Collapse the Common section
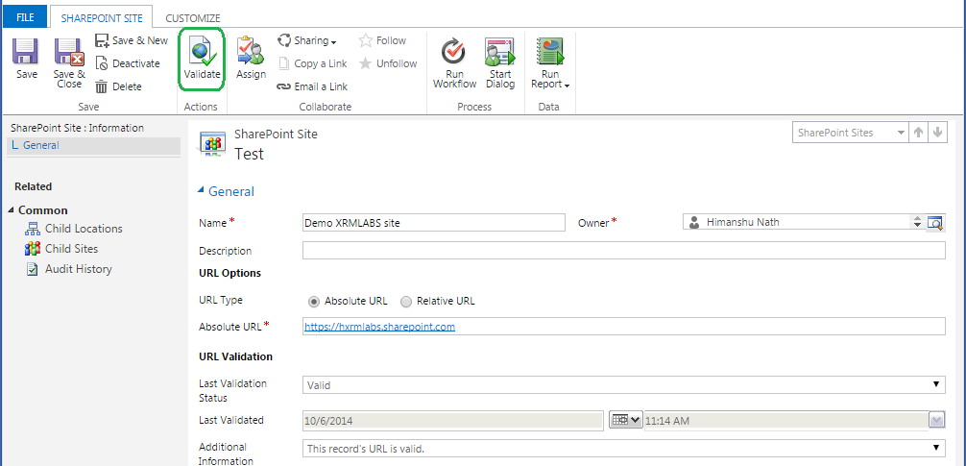This screenshot has height=466, width=966. click(x=12, y=210)
